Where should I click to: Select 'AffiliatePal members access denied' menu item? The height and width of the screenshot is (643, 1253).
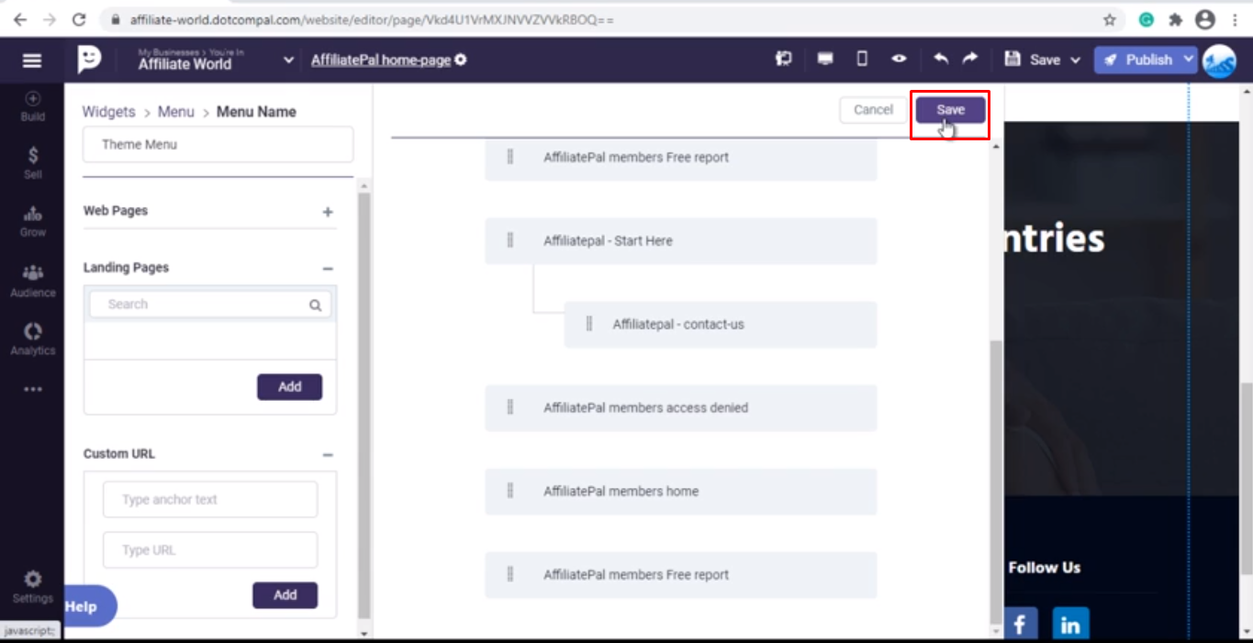click(681, 408)
